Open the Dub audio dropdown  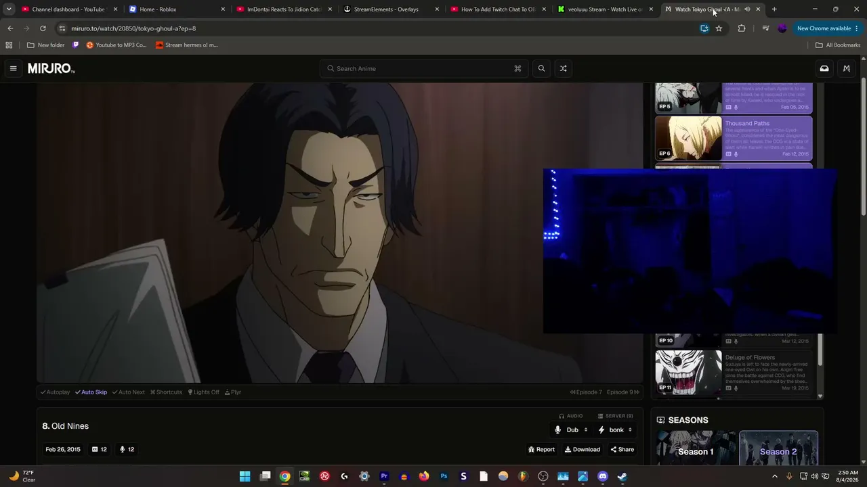pyautogui.click(x=572, y=430)
